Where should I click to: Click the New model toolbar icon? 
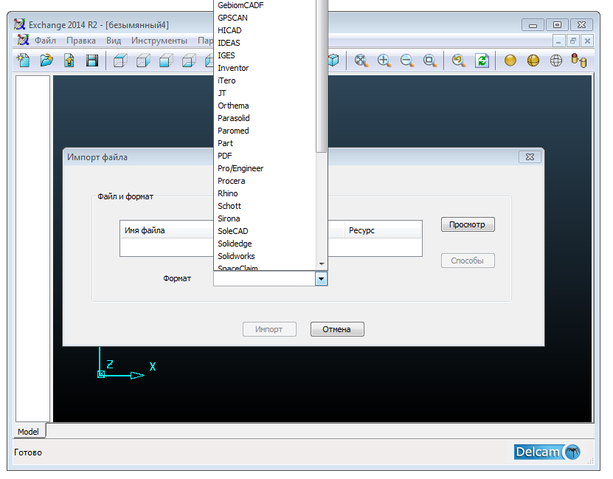tap(24, 61)
